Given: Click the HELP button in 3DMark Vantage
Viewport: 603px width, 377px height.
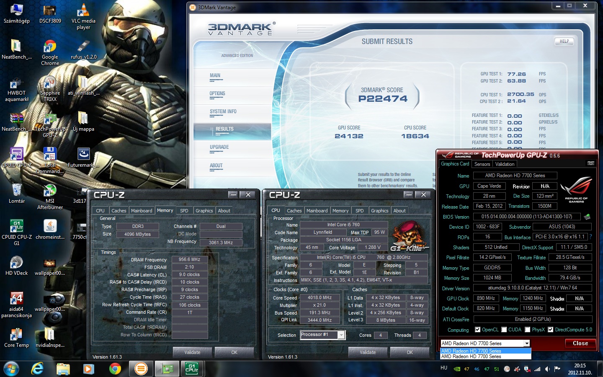Looking at the screenshot, I should click(x=564, y=41).
